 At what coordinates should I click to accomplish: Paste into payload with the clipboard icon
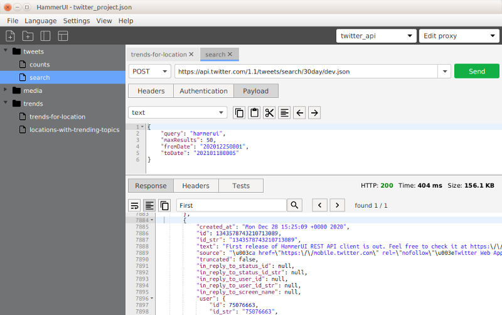point(254,112)
